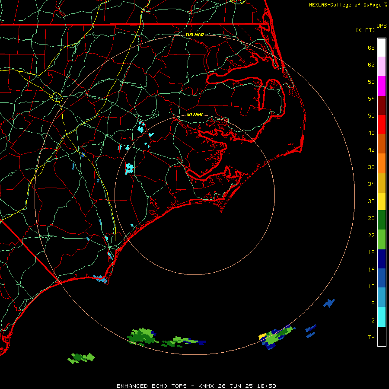
Task: Pick the bright red legend band
Action: click(x=382, y=124)
